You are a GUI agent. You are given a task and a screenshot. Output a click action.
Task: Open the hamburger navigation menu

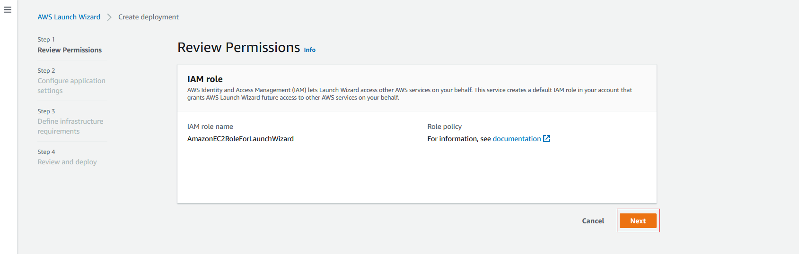(x=8, y=9)
